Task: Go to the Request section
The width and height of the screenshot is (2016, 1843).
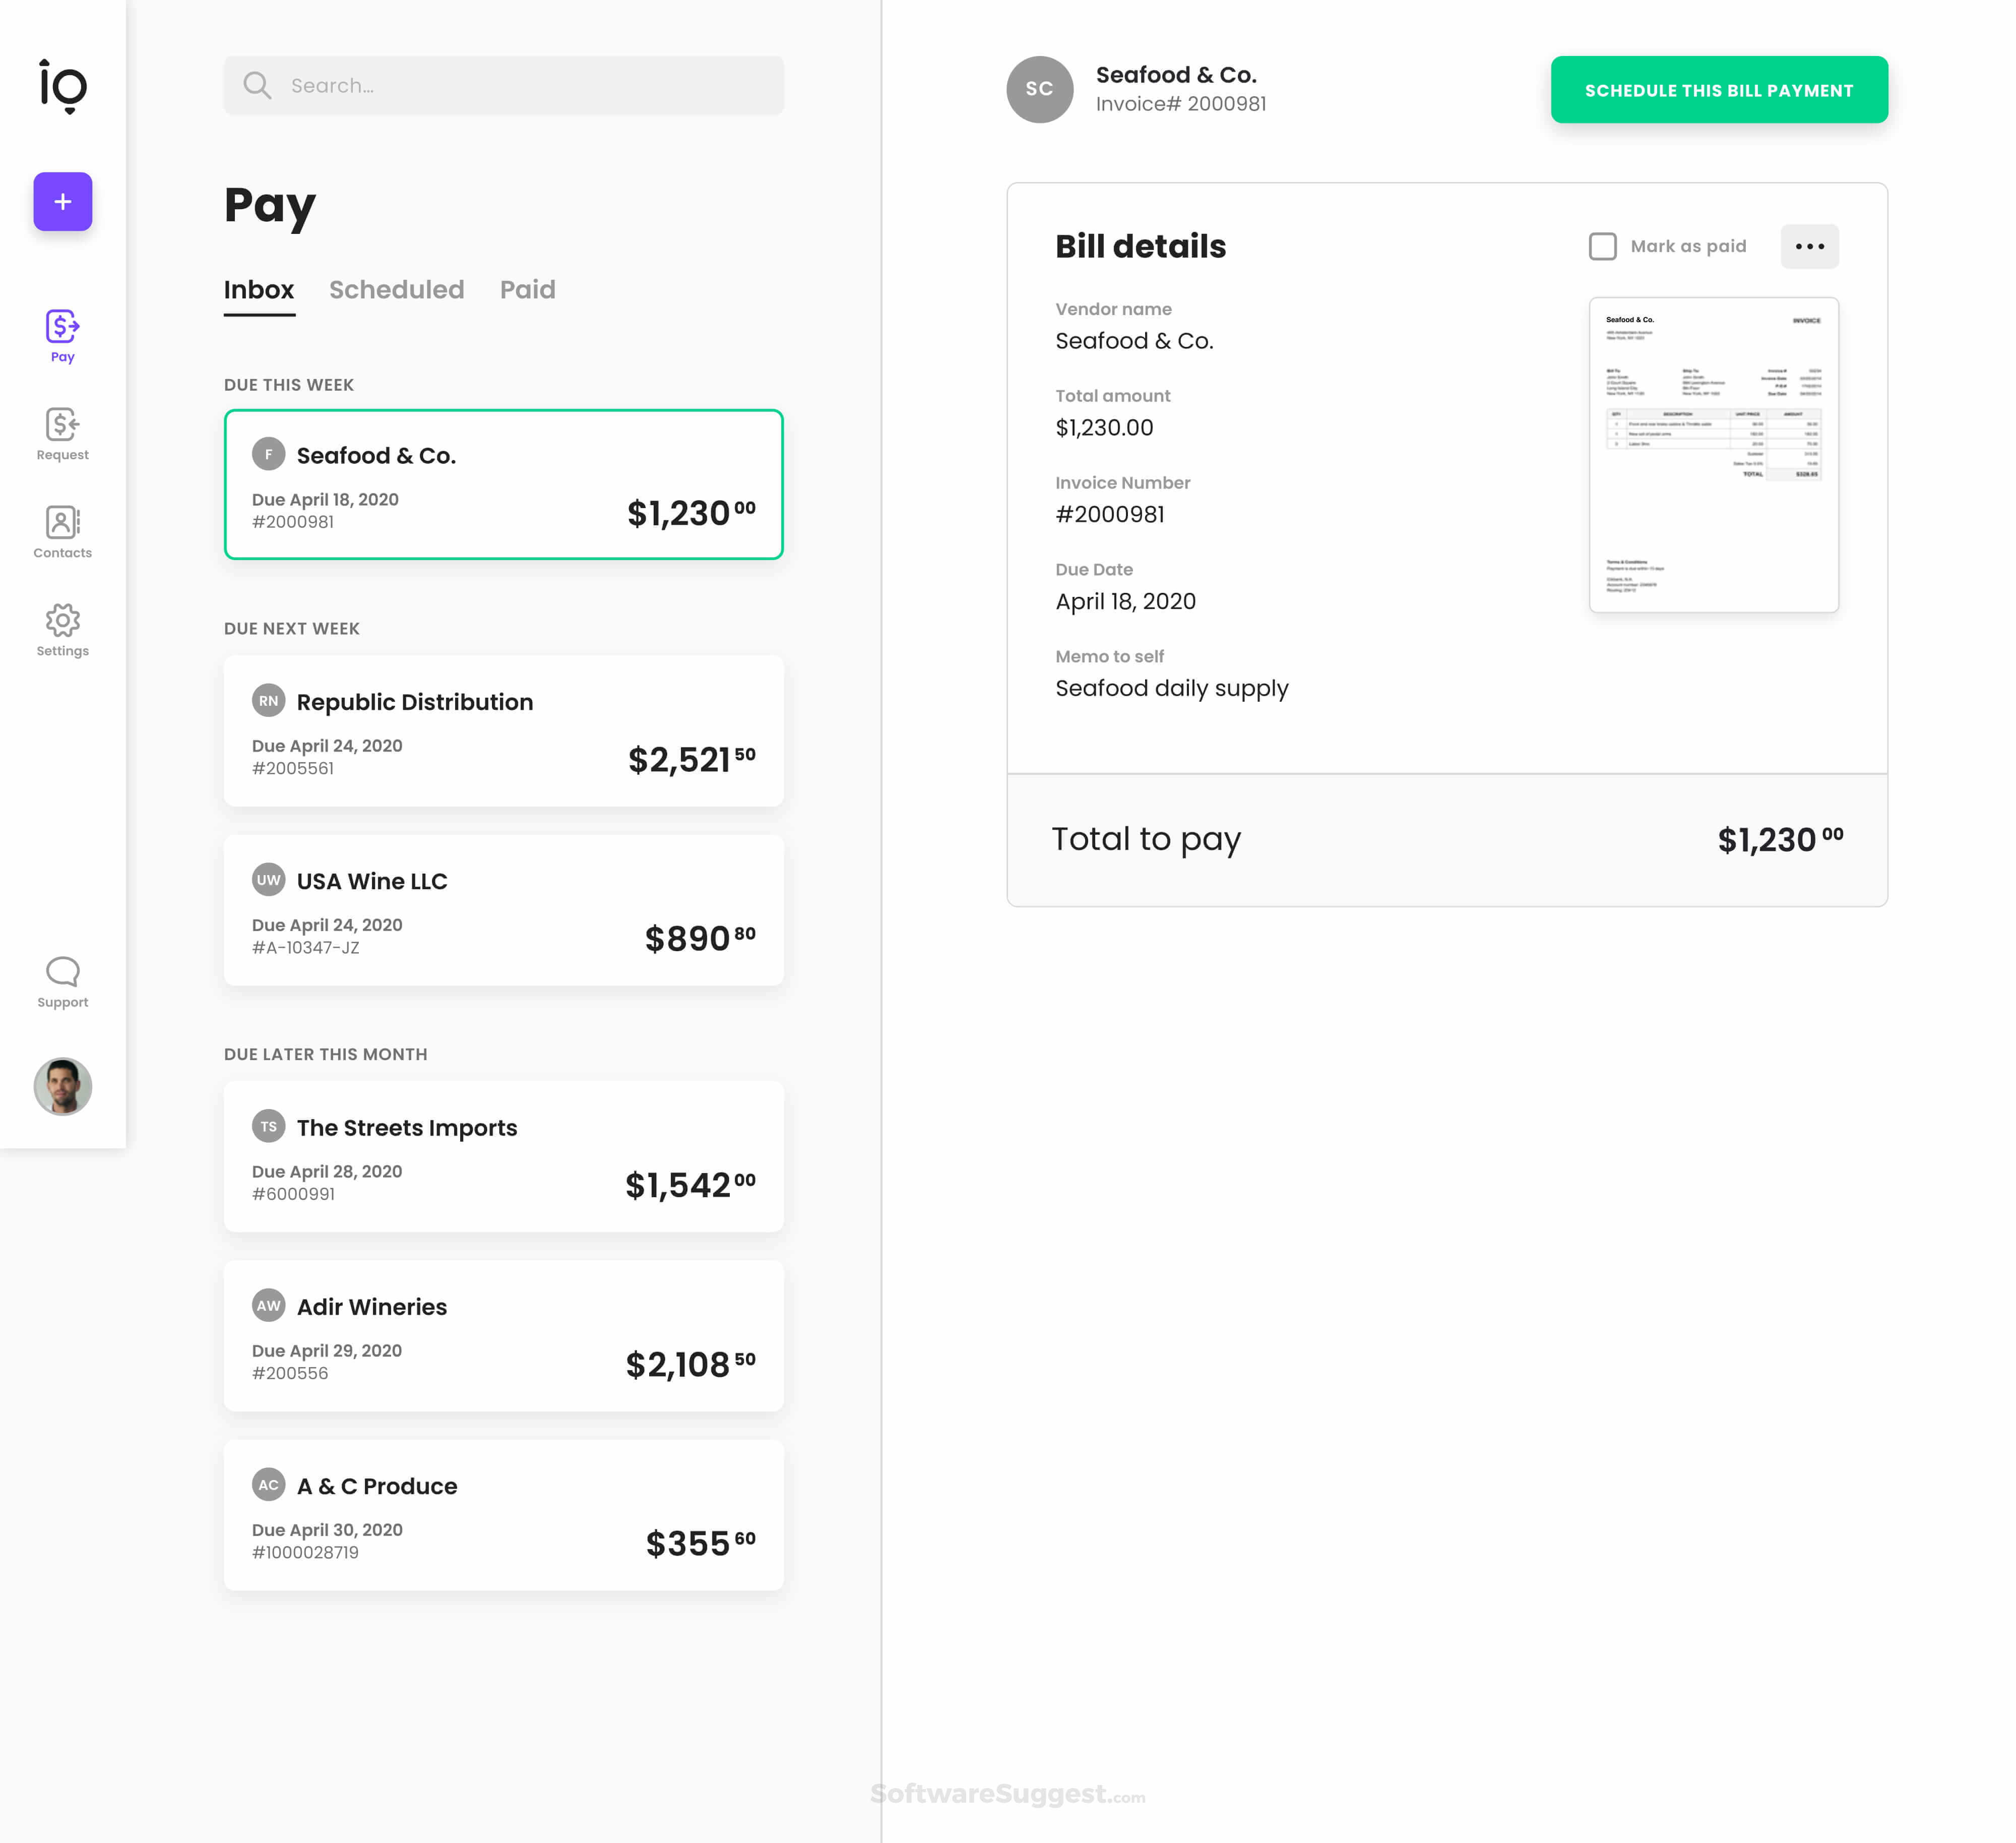Action: [x=62, y=433]
